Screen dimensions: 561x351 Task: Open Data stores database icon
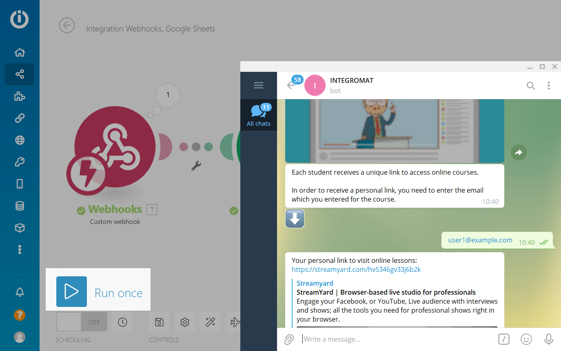point(20,206)
